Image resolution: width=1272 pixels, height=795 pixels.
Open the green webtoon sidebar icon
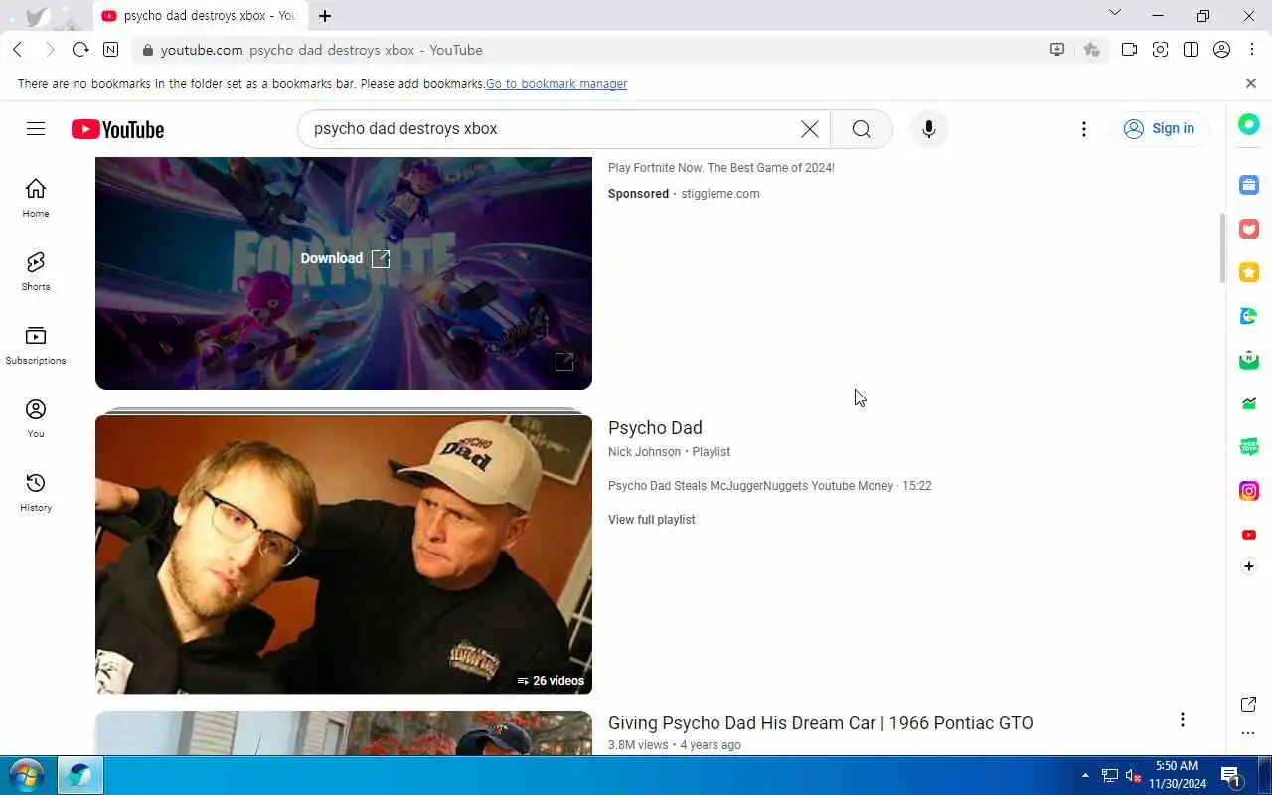tap(1249, 447)
